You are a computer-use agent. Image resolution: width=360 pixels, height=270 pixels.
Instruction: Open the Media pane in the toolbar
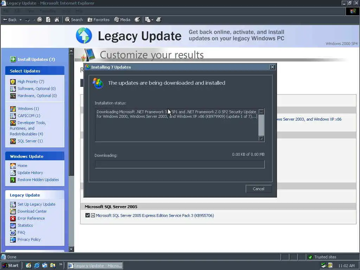122,20
